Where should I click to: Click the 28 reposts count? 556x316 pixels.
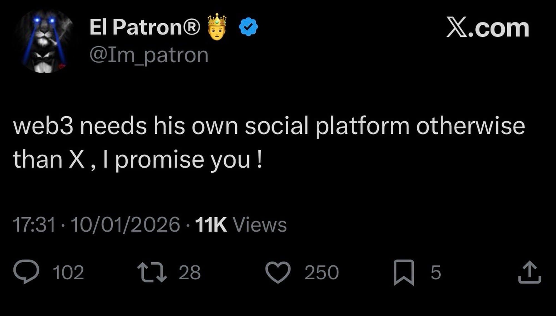pyautogui.click(x=190, y=272)
